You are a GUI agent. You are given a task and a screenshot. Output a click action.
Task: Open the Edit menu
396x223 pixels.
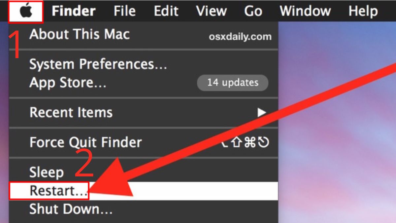pyautogui.click(x=166, y=11)
